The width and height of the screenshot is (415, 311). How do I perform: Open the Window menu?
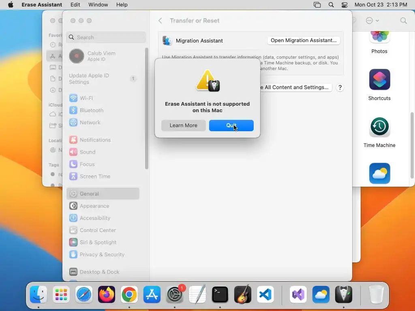98,5
